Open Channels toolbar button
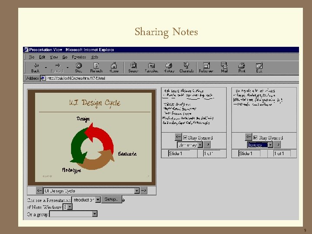The width and height of the screenshot is (312, 234). click(x=186, y=68)
